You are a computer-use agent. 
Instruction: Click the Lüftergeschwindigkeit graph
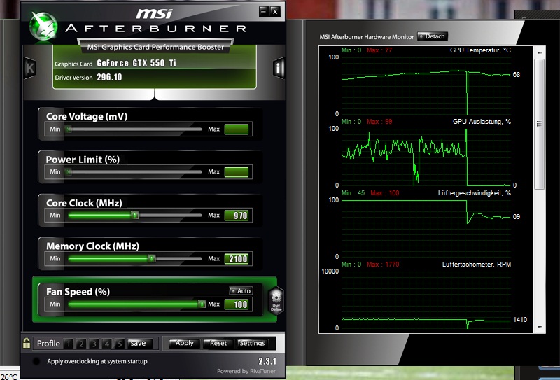426,229
